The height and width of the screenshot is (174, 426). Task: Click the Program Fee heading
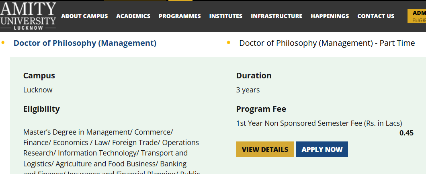[261, 109]
